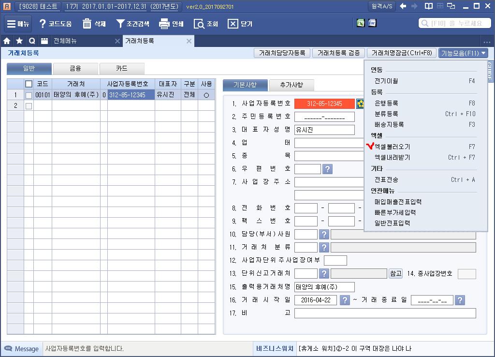Screen dimensions: 495x357
Task: Open 매입매출전표입력 related menu
Action: [398, 202]
